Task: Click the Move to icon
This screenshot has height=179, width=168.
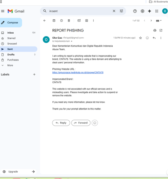Action: [x=87, y=20]
